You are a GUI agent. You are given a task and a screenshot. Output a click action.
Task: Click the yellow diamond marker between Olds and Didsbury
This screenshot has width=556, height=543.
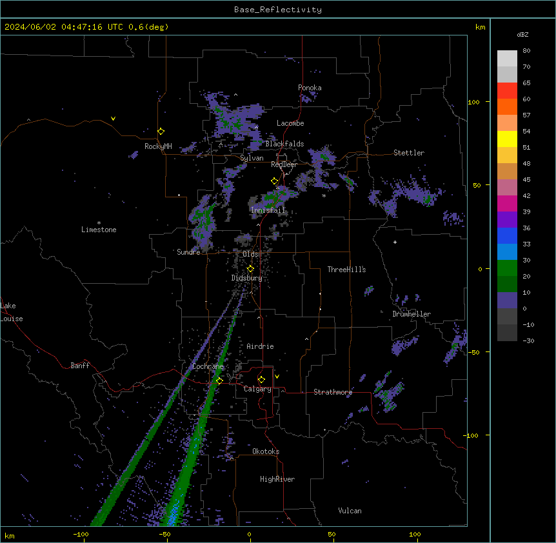point(250,269)
